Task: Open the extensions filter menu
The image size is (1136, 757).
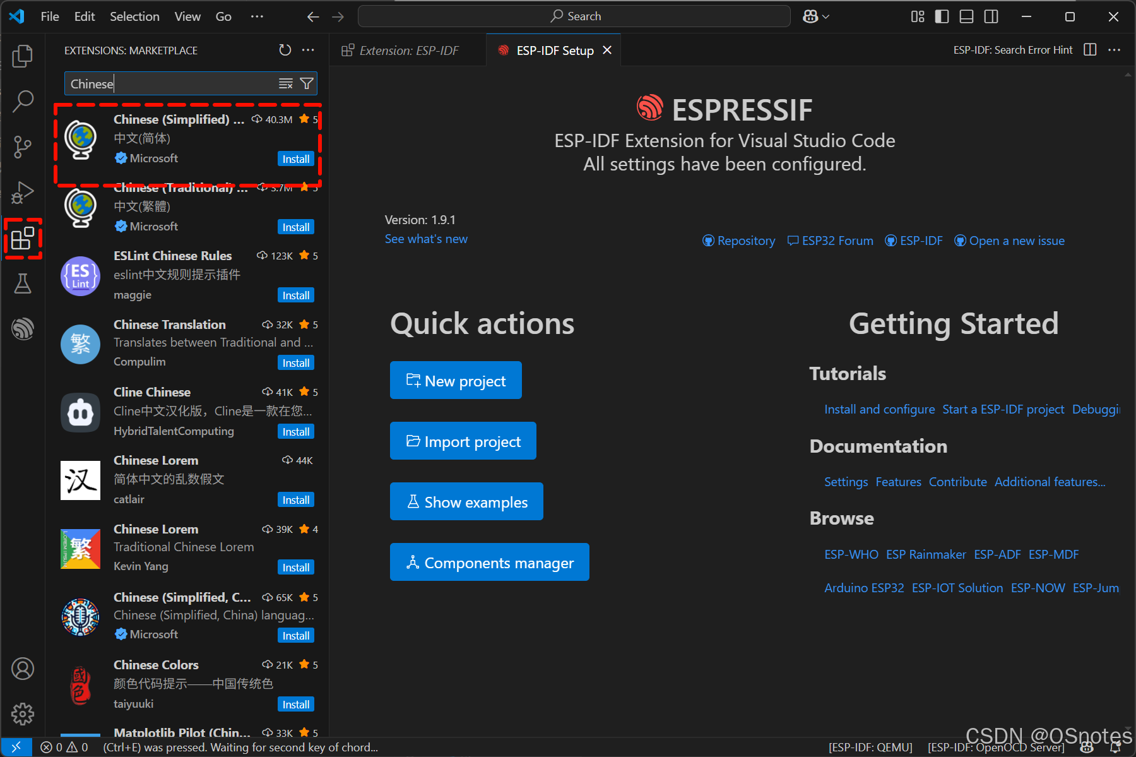Action: 307,83
